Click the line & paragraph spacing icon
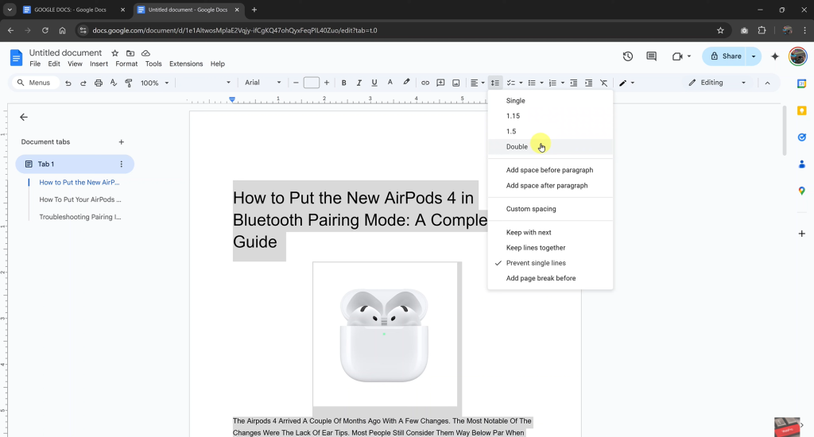The image size is (814, 437). point(495,83)
